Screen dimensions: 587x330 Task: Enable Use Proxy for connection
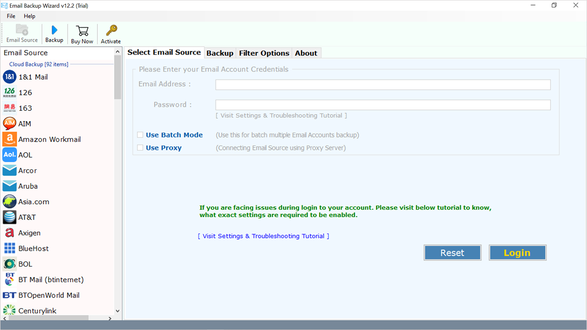click(x=140, y=148)
